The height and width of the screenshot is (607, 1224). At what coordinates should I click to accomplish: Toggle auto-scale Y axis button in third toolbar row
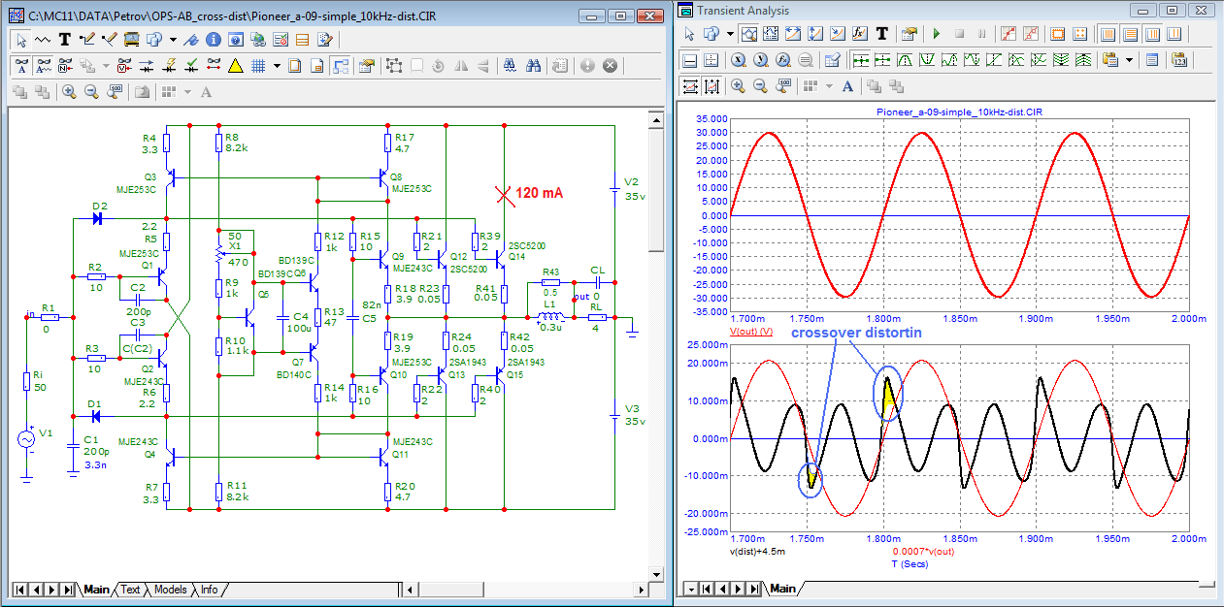(x=712, y=86)
